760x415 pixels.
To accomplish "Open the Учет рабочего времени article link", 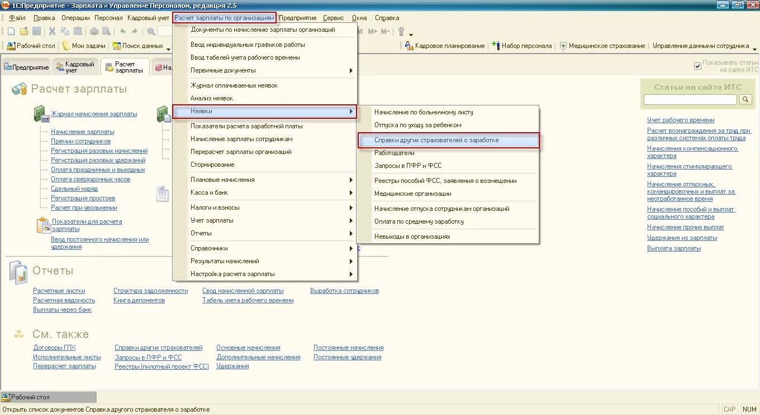I will [681, 120].
